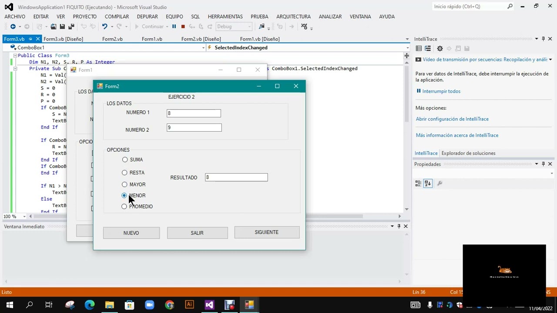Click the Undo arrow icon
This screenshot has width=557, height=313.
tap(104, 27)
